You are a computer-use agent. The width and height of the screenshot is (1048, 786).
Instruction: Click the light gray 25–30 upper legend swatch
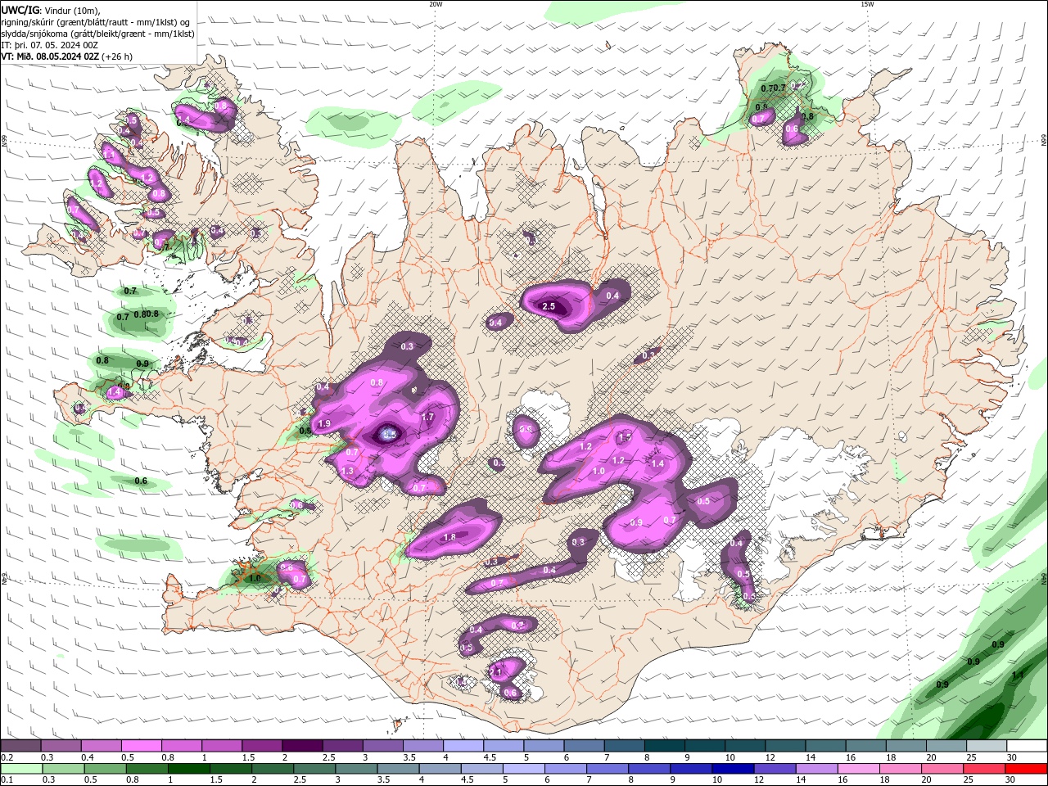click(986, 746)
